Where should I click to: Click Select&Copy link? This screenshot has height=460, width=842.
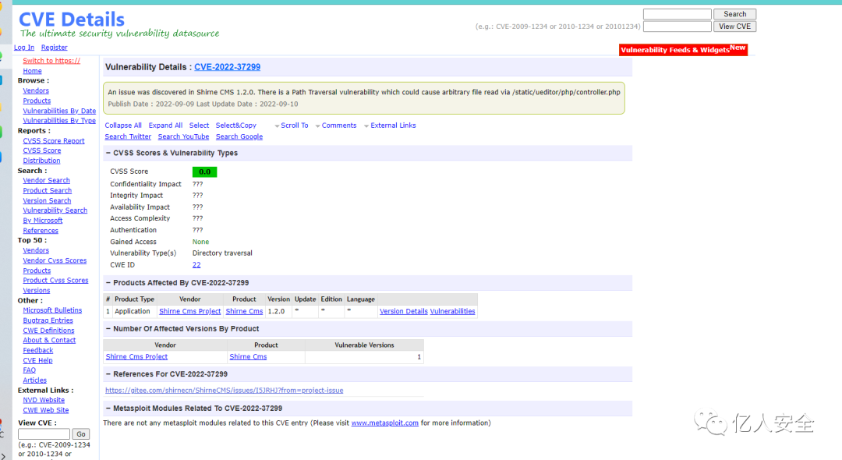point(235,126)
